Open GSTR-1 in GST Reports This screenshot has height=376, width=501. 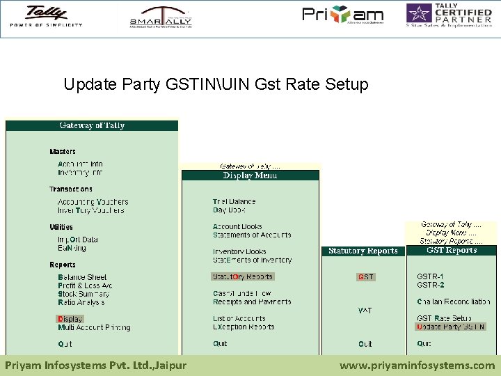(x=430, y=276)
